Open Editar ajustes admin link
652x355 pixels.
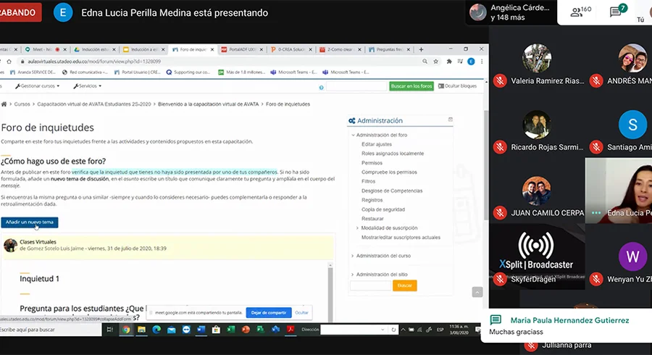pos(376,144)
